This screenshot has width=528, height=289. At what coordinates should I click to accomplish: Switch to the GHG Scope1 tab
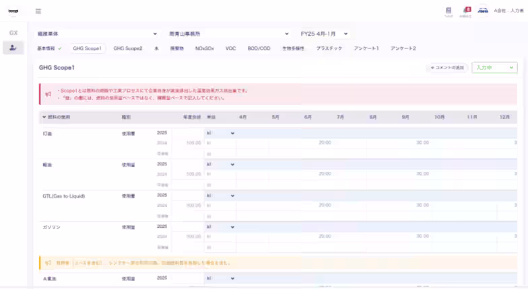[87, 48]
